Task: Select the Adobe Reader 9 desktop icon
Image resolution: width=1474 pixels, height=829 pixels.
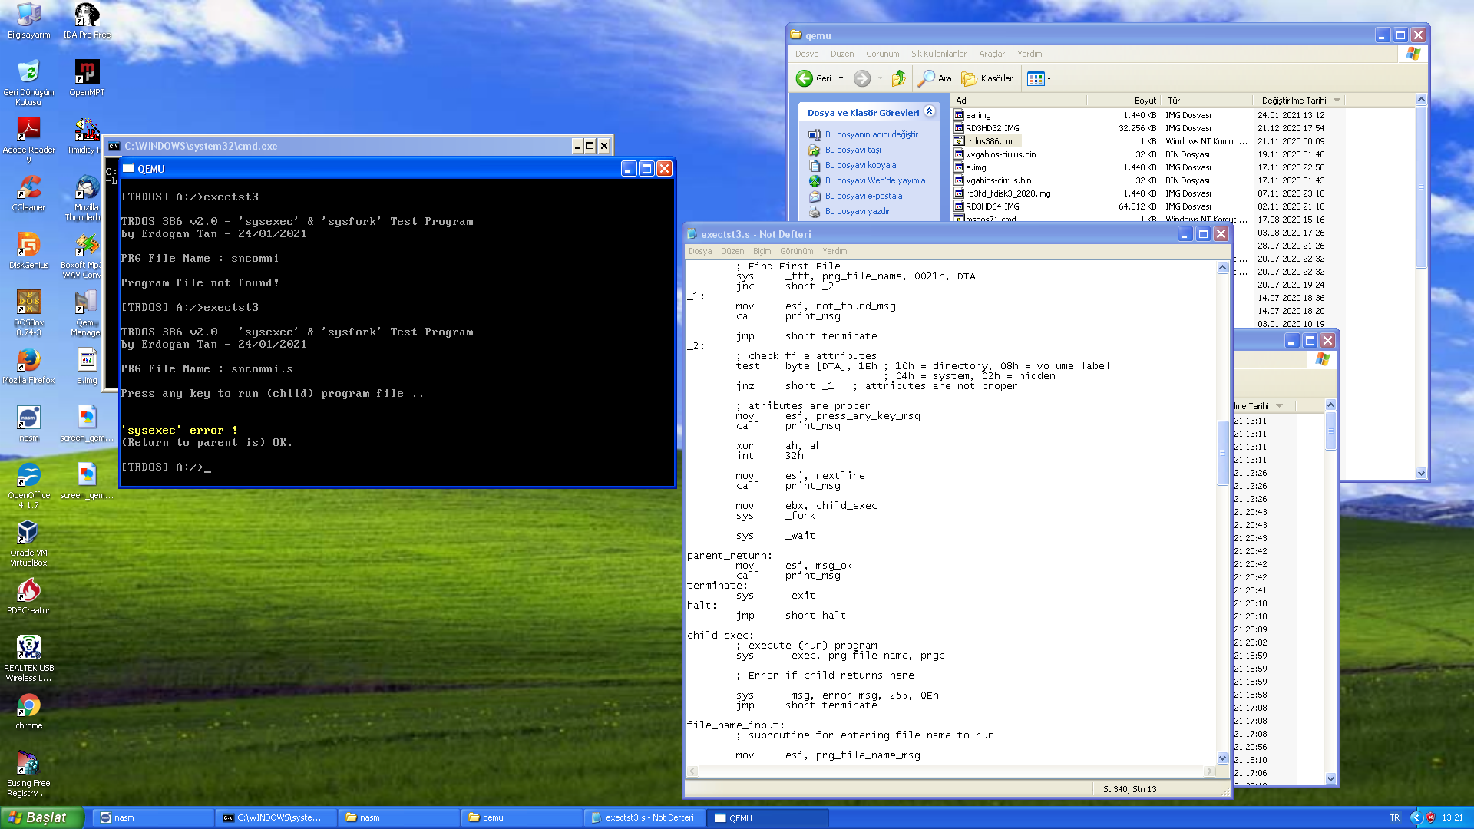Action: click(x=29, y=140)
